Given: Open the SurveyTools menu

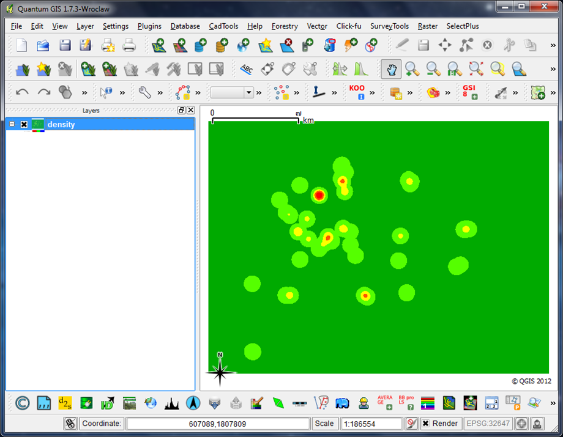Looking at the screenshot, I should [x=389, y=26].
